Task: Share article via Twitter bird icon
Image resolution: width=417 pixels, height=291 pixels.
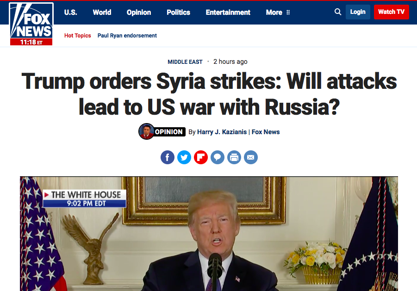Action: click(x=184, y=157)
